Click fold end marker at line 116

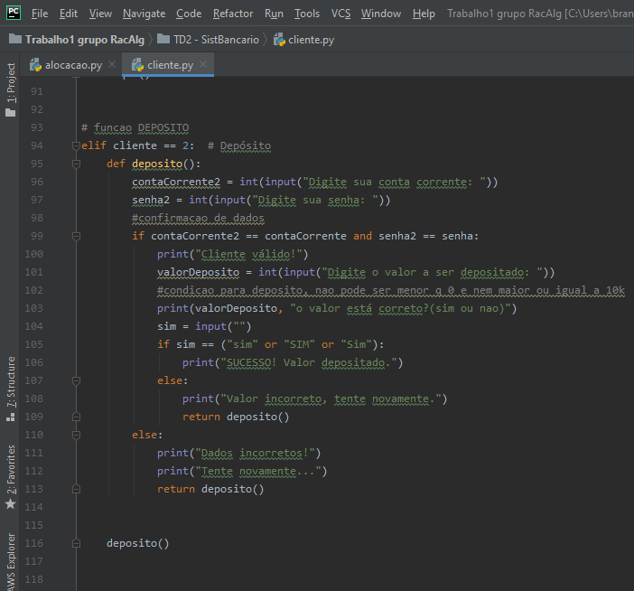point(76,543)
